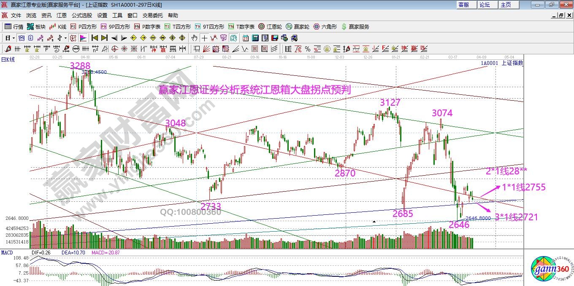Click the 江恩轮 Gann wheel icon
Screen dimensions: 574x286
coord(261,26)
